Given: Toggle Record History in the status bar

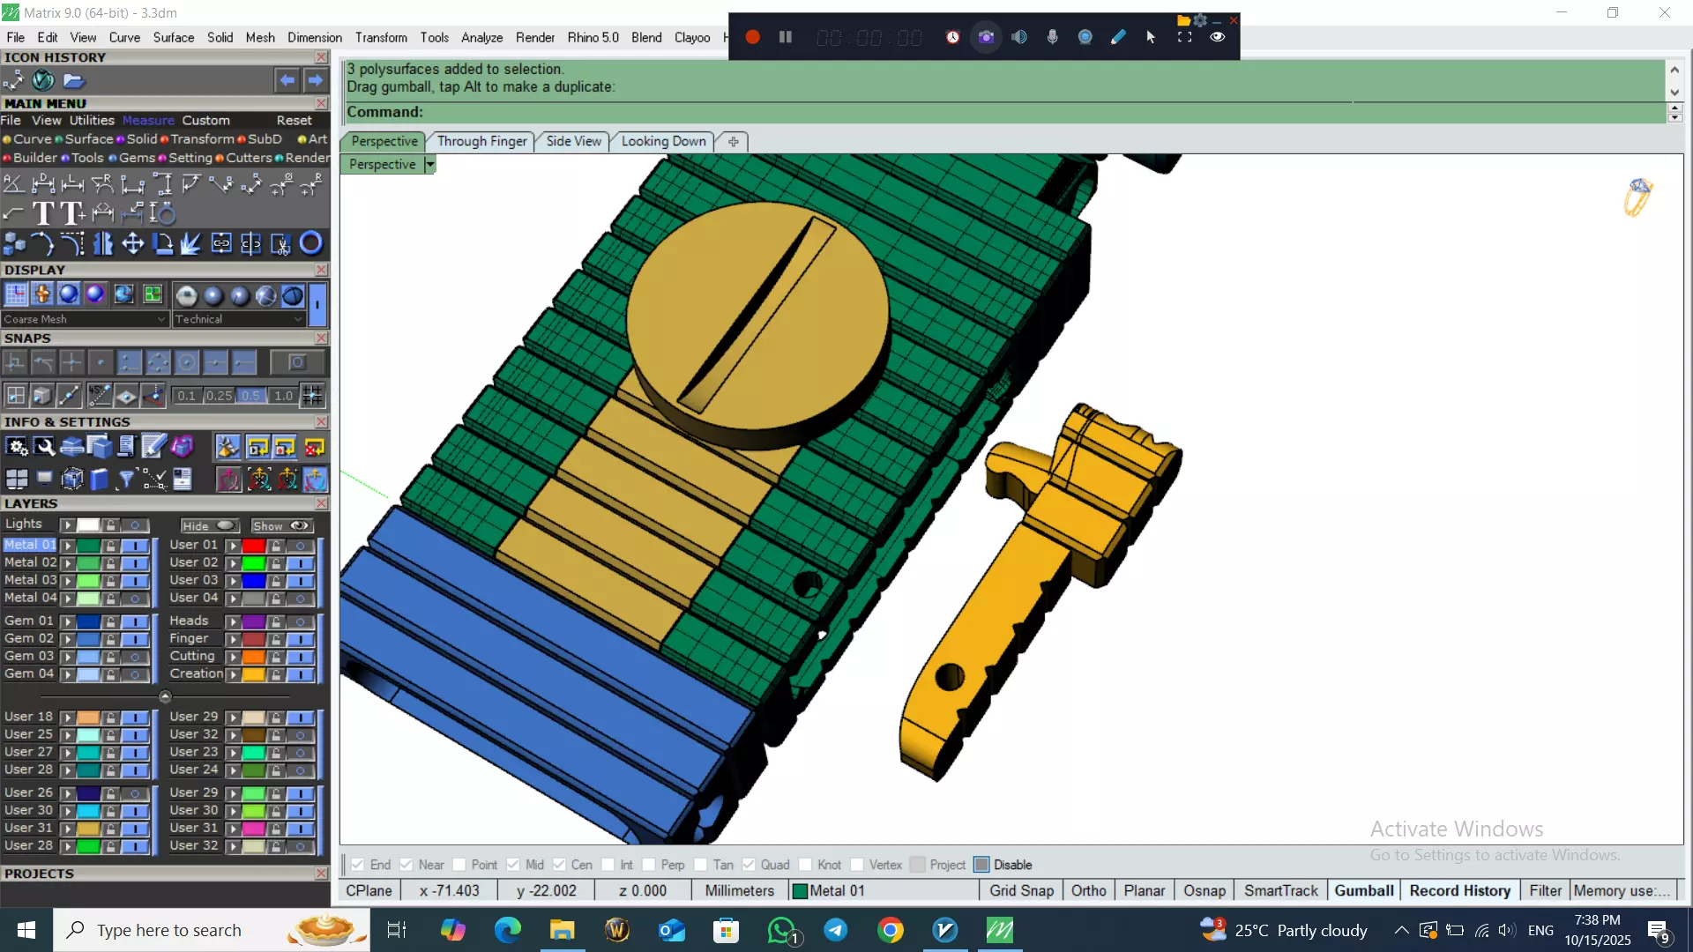Looking at the screenshot, I should coord(1459,890).
